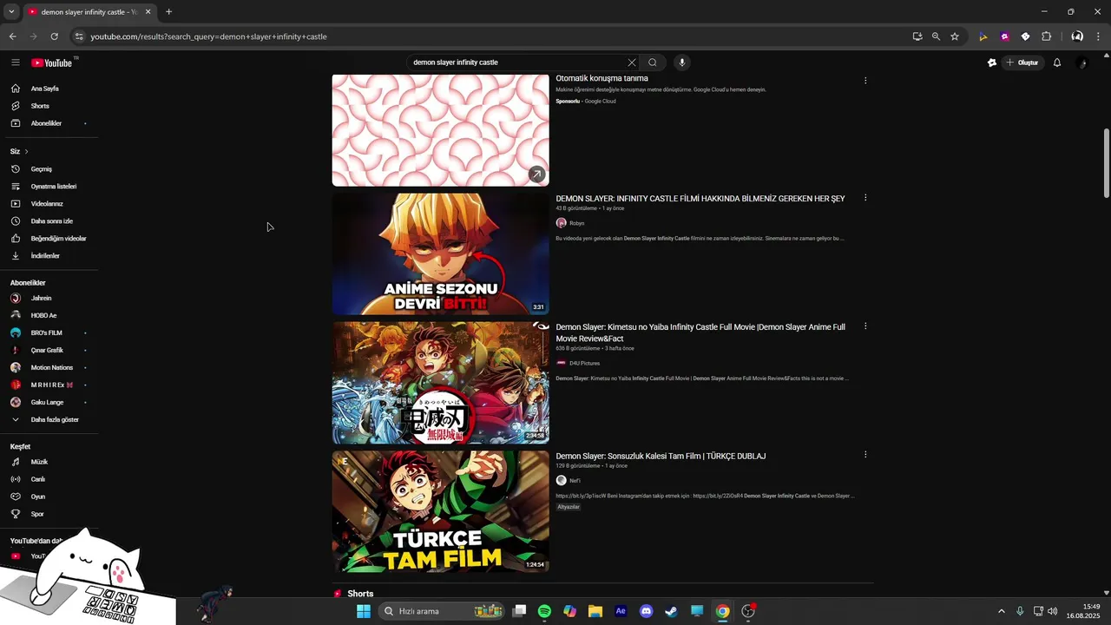Viewport: 1111px width, 625px height.
Task: Click the YouTube search input field
Action: tap(516, 62)
